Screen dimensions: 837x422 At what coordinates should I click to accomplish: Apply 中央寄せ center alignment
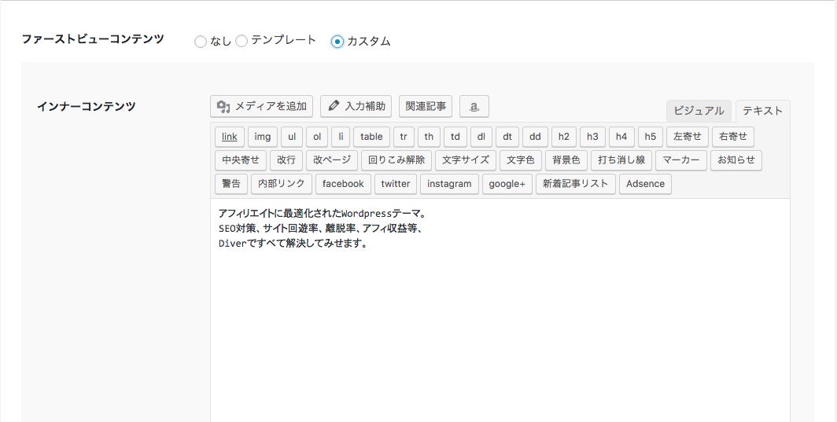[241, 160]
